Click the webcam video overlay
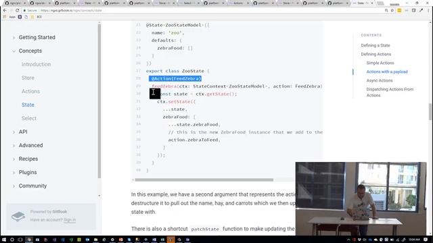 tap(361, 198)
